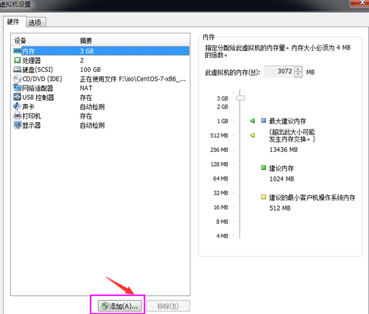Click the 设备 column header
The image size is (369, 314).
click(45, 40)
